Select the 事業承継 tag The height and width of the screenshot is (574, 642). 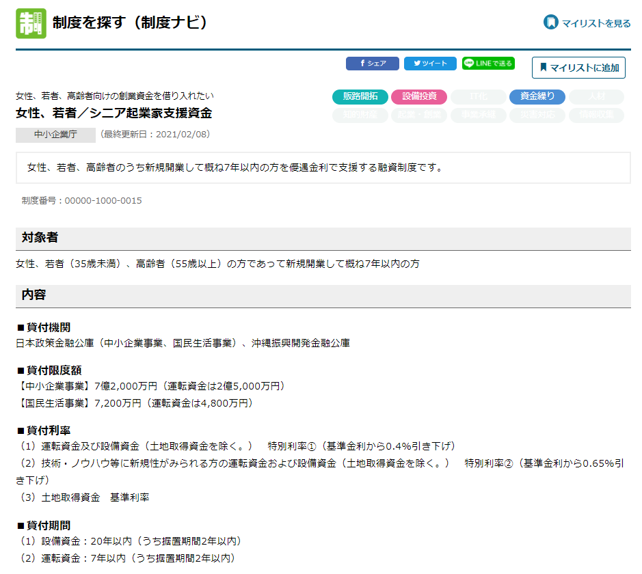click(x=478, y=115)
